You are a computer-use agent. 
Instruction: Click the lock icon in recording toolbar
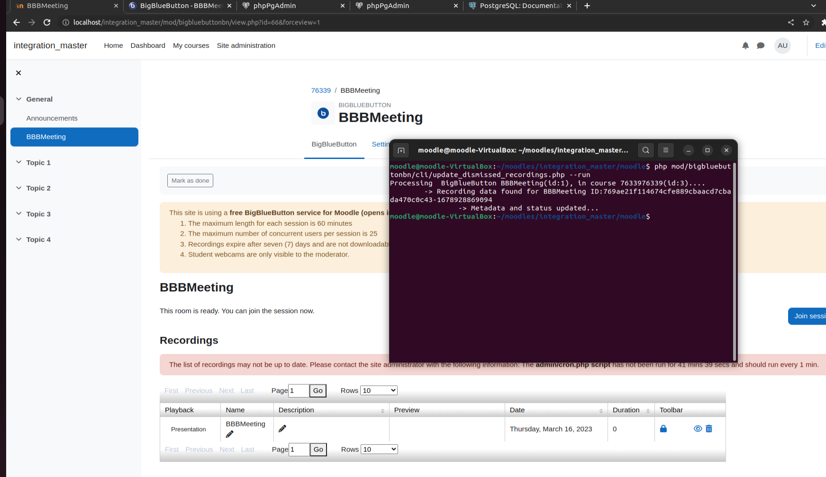[x=663, y=429]
